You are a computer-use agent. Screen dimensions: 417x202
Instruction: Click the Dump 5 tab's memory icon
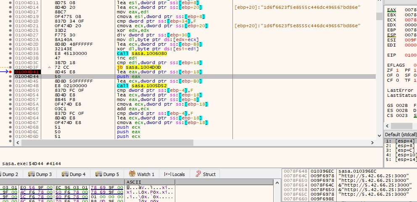pos(99,174)
